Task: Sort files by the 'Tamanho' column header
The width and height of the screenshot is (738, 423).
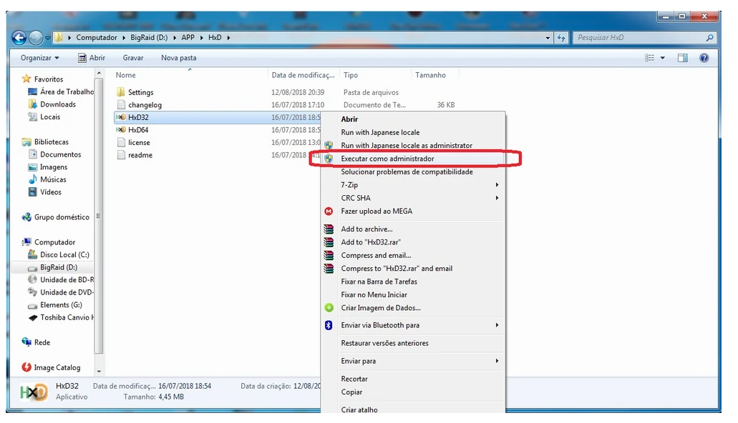Action: (430, 75)
